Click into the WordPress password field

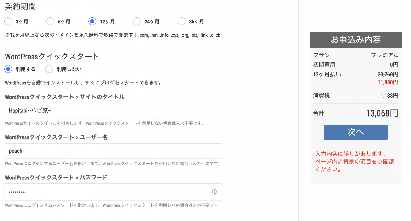tap(107, 192)
